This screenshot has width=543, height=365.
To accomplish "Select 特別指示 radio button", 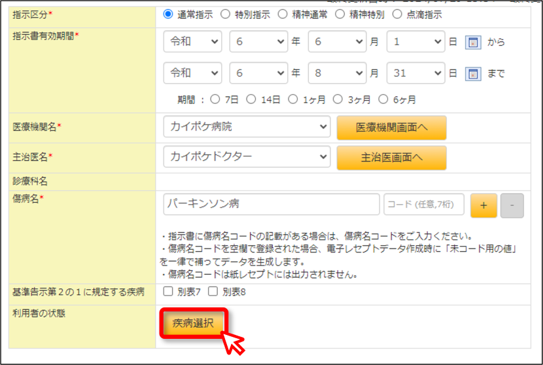I will click(x=226, y=14).
